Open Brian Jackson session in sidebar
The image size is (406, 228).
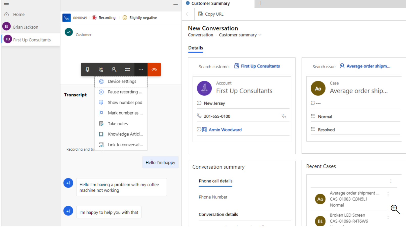[x=25, y=27]
